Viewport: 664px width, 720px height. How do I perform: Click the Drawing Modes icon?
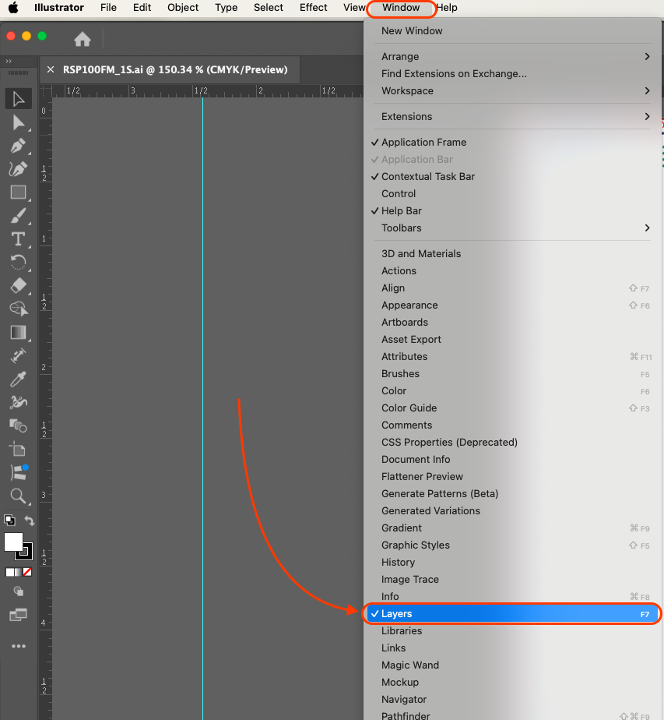click(x=19, y=591)
